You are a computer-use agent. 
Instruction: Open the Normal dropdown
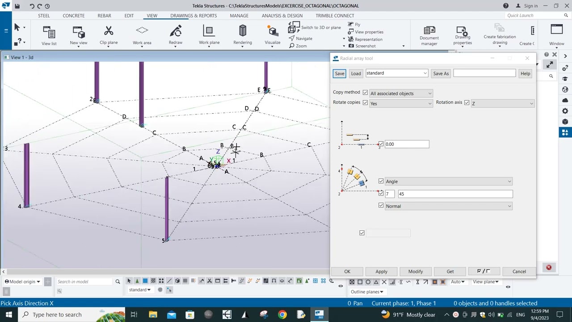click(448, 206)
